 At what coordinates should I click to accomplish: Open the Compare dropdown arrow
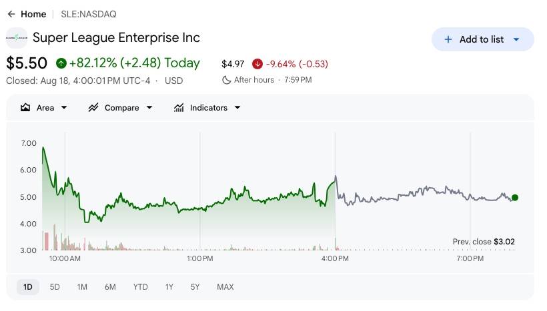click(149, 108)
